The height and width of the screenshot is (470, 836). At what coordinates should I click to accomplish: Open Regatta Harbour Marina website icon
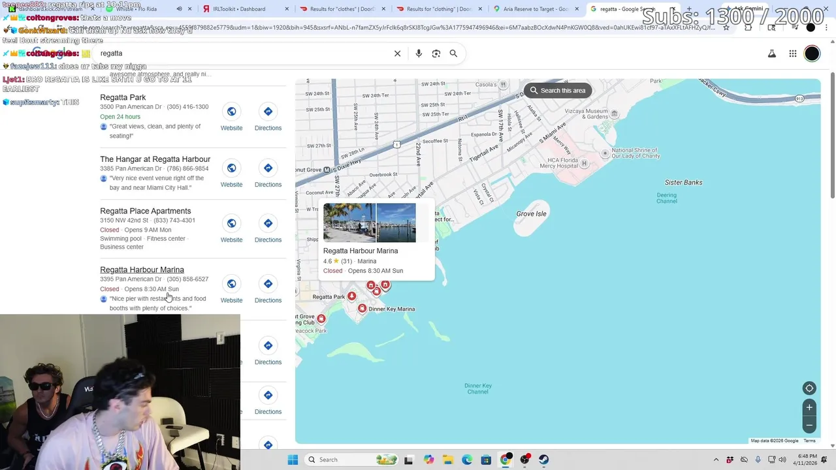tap(231, 284)
